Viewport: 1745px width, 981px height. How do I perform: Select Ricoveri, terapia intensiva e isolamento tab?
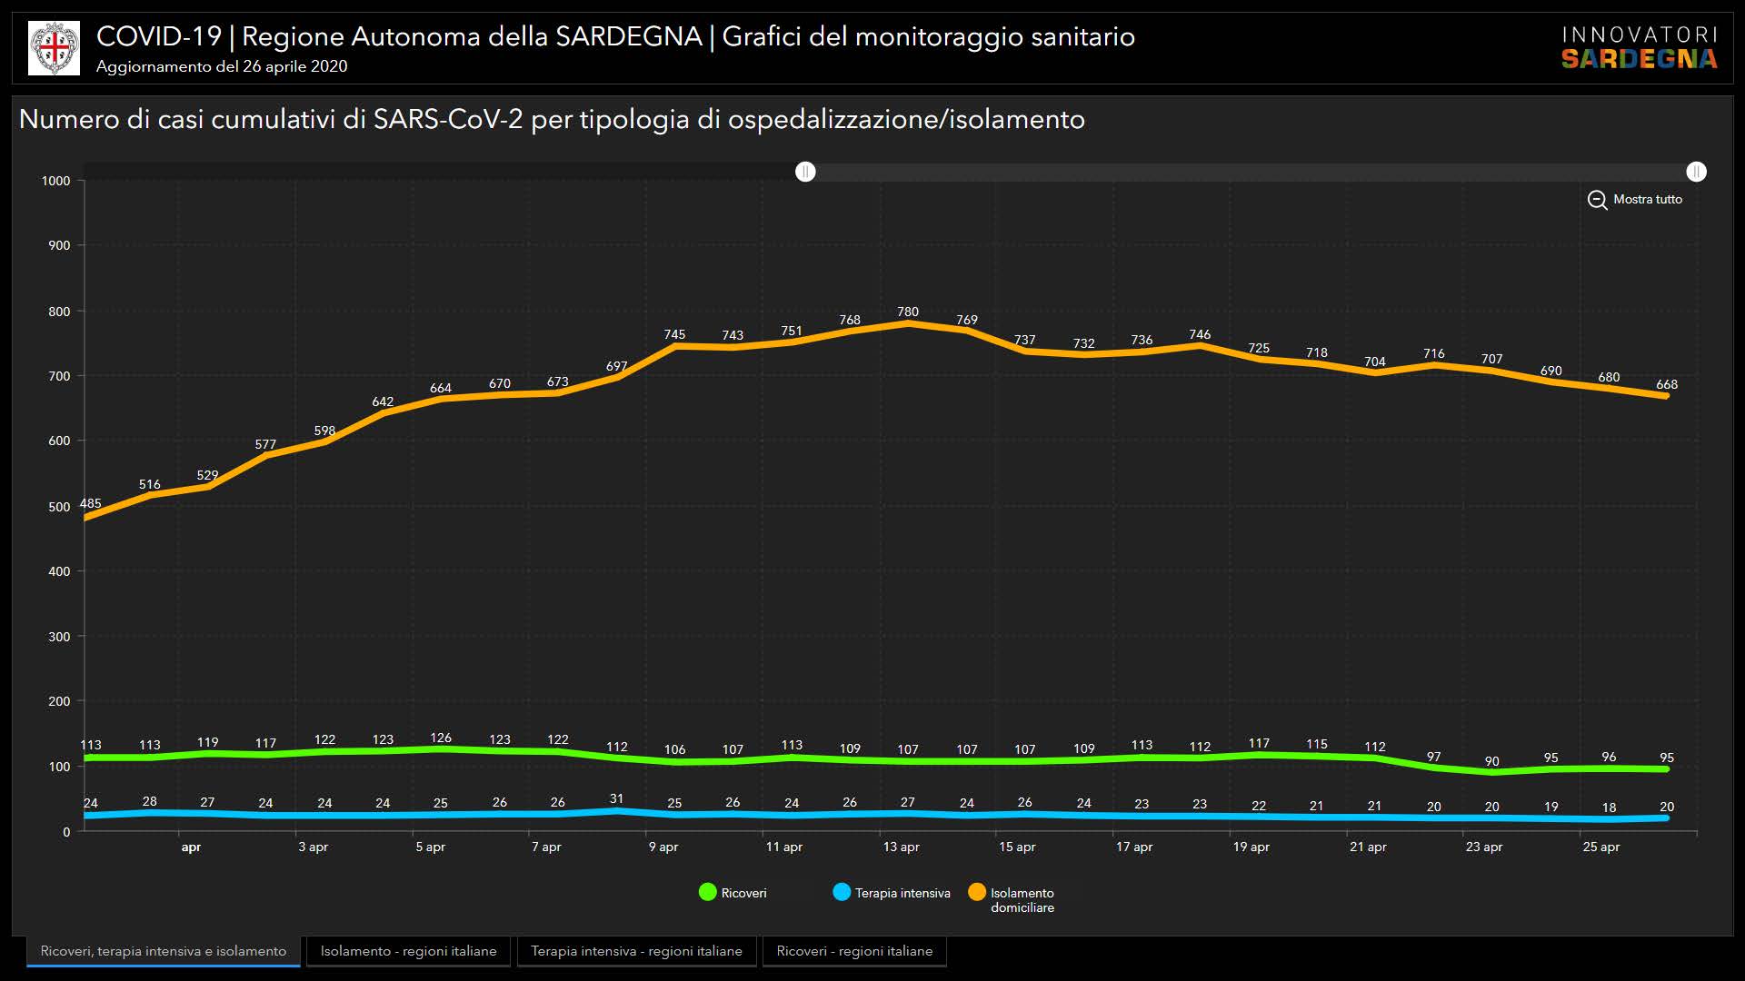click(164, 951)
